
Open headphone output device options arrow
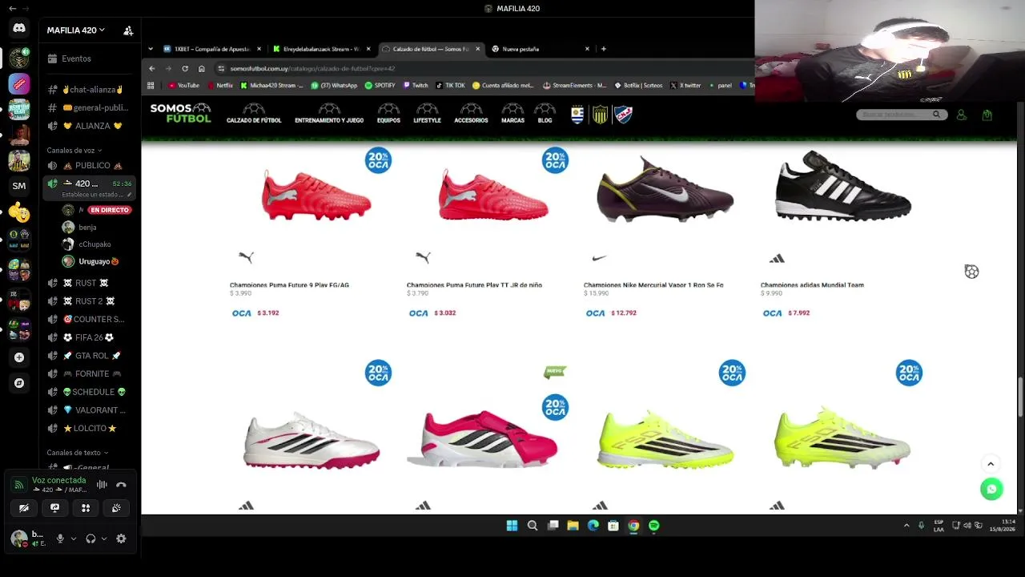point(104,539)
